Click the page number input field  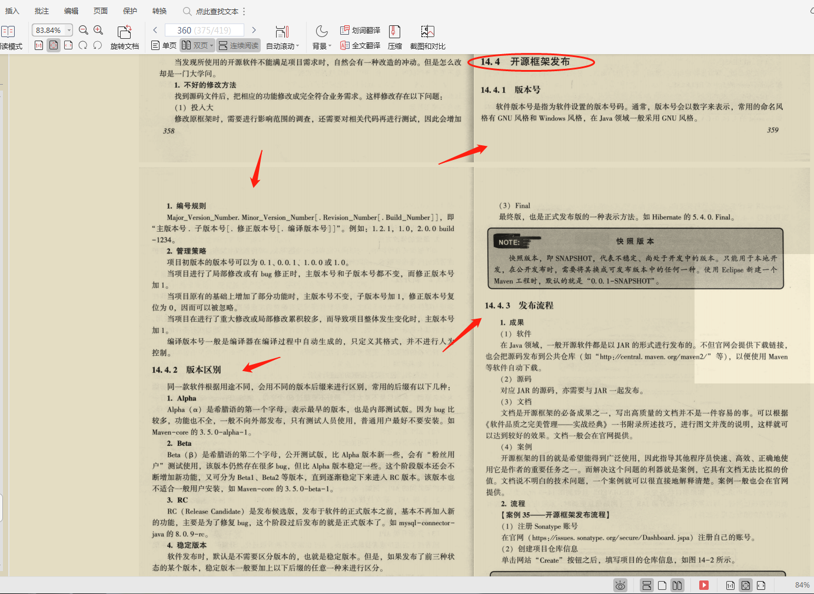coord(204,29)
